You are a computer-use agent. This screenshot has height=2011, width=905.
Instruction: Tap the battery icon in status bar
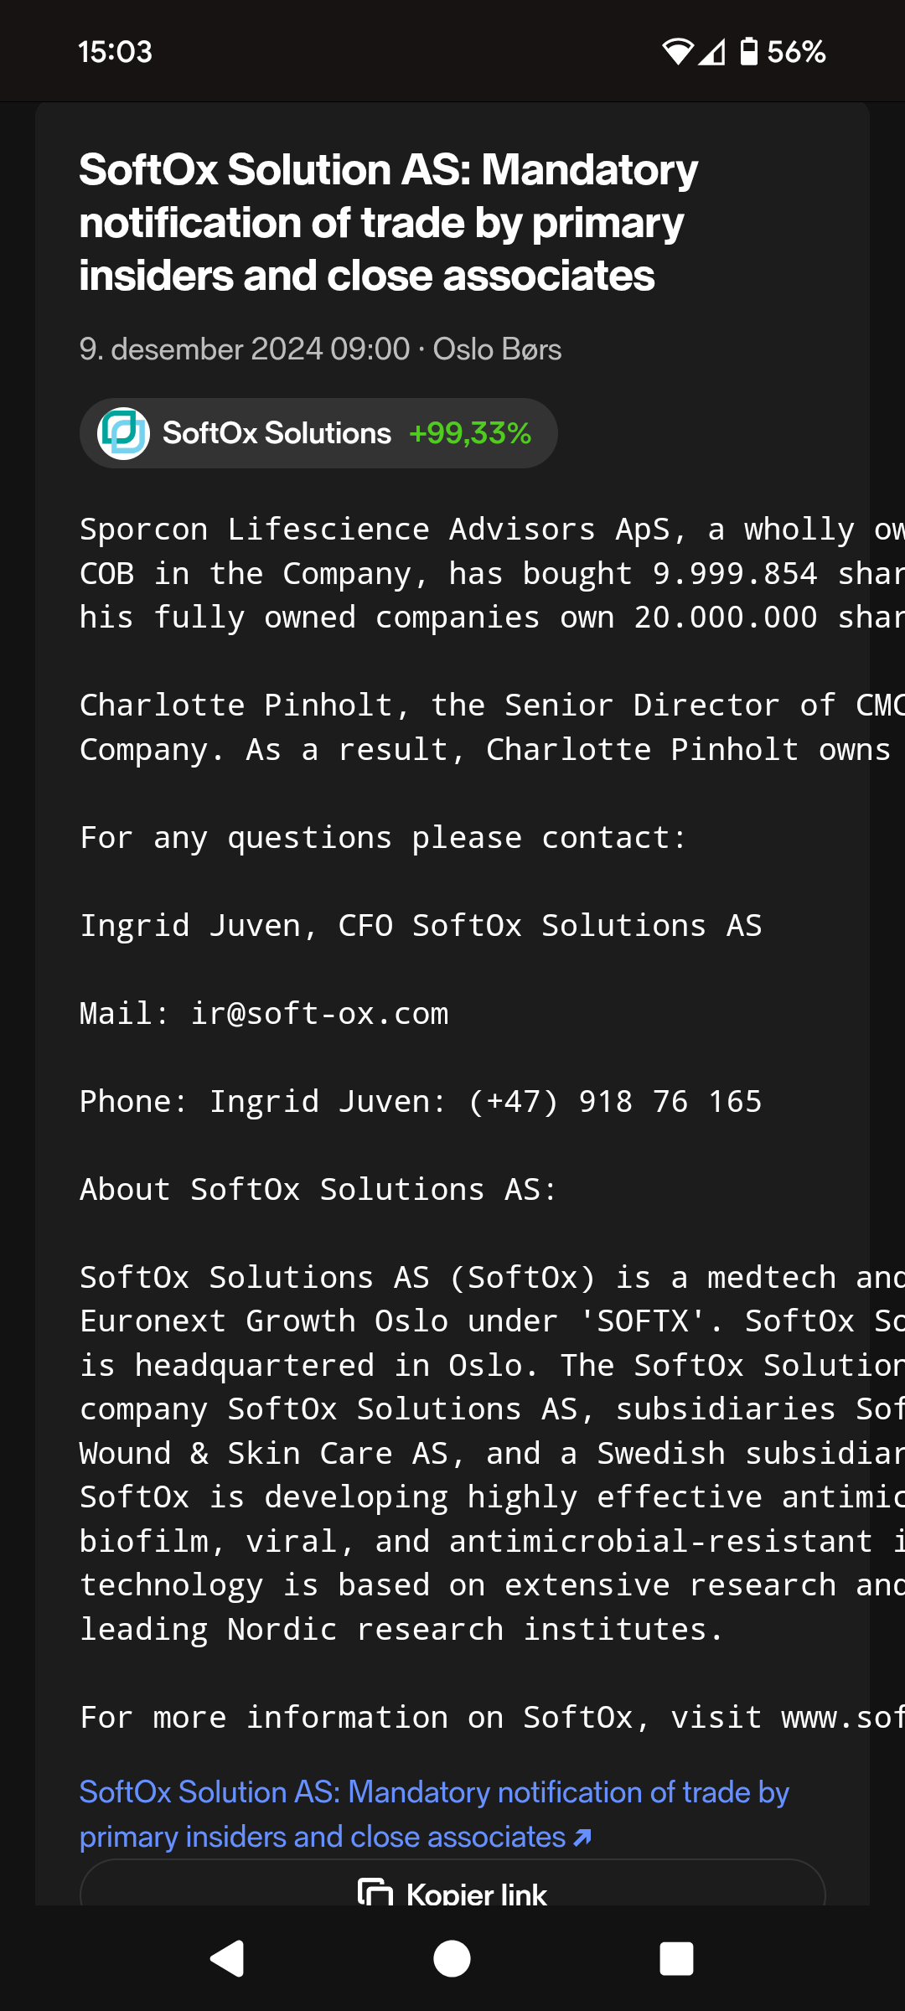pyautogui.click(x=749, y=51)
